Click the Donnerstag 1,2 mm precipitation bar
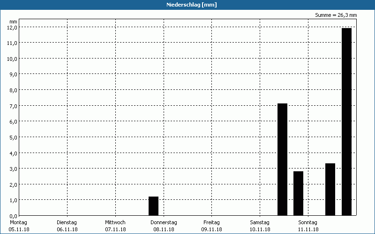This screenshot has height=234, width=375. pos(154,206)
